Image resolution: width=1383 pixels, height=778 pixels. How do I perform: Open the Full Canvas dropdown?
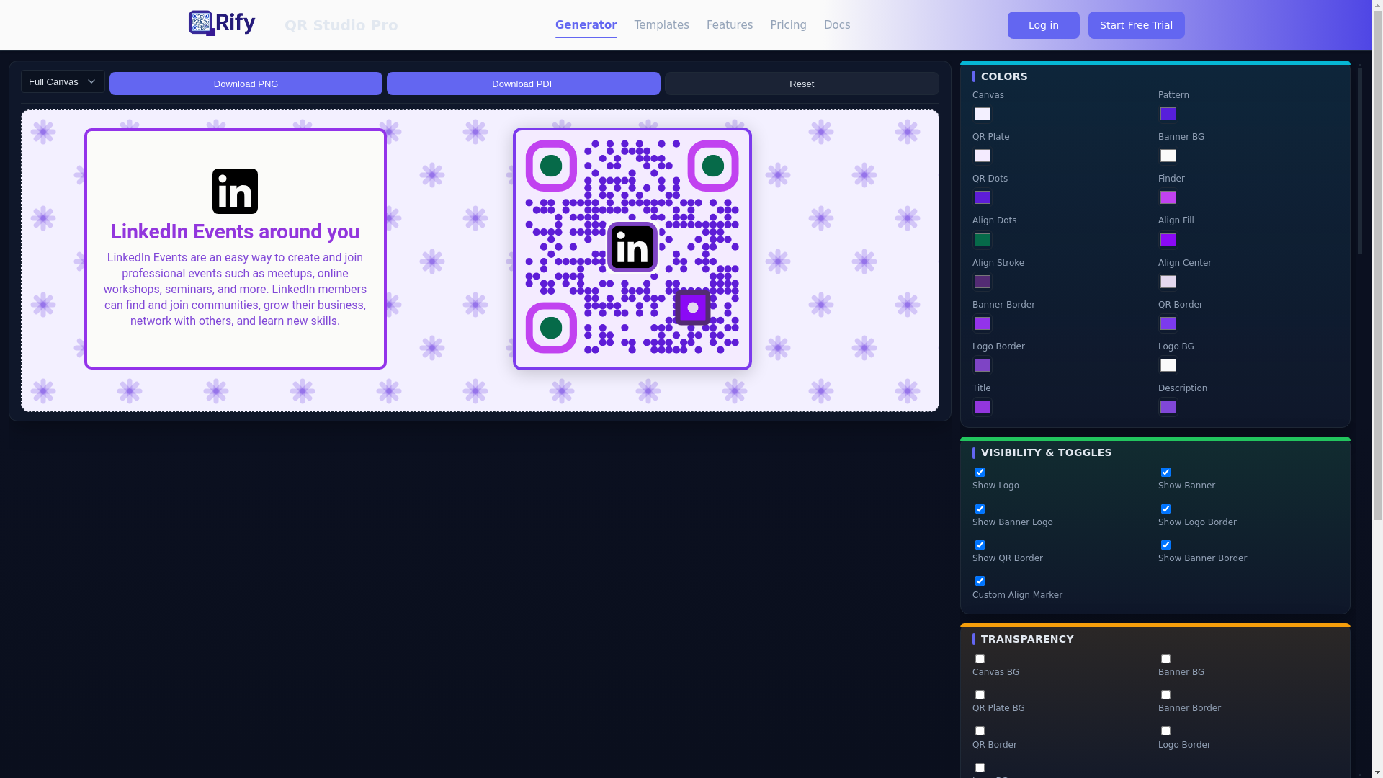click(x=63, y=81)
